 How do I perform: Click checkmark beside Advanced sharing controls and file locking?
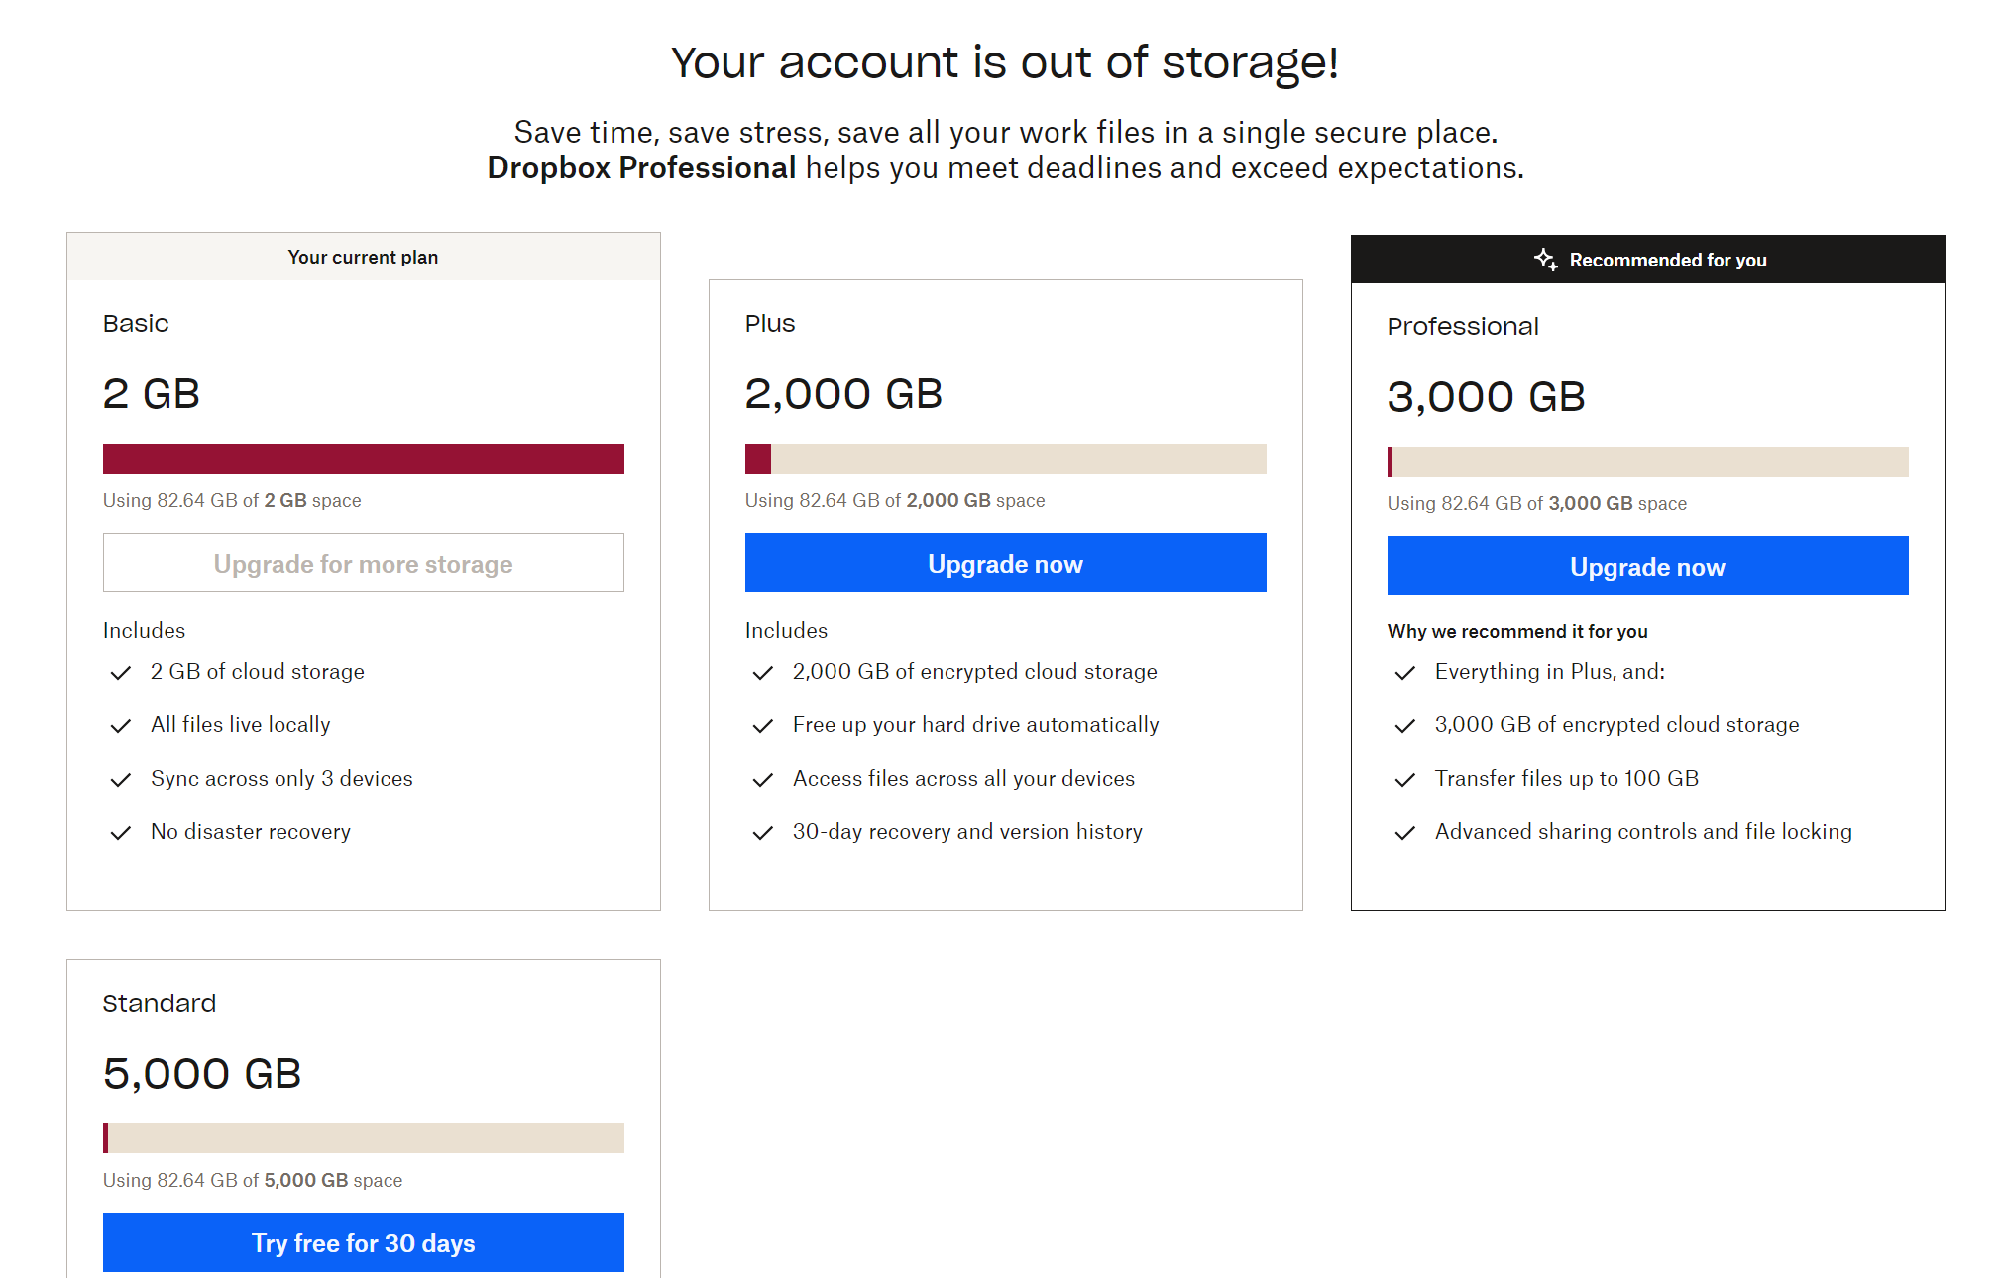click(x=1405, y=833)
